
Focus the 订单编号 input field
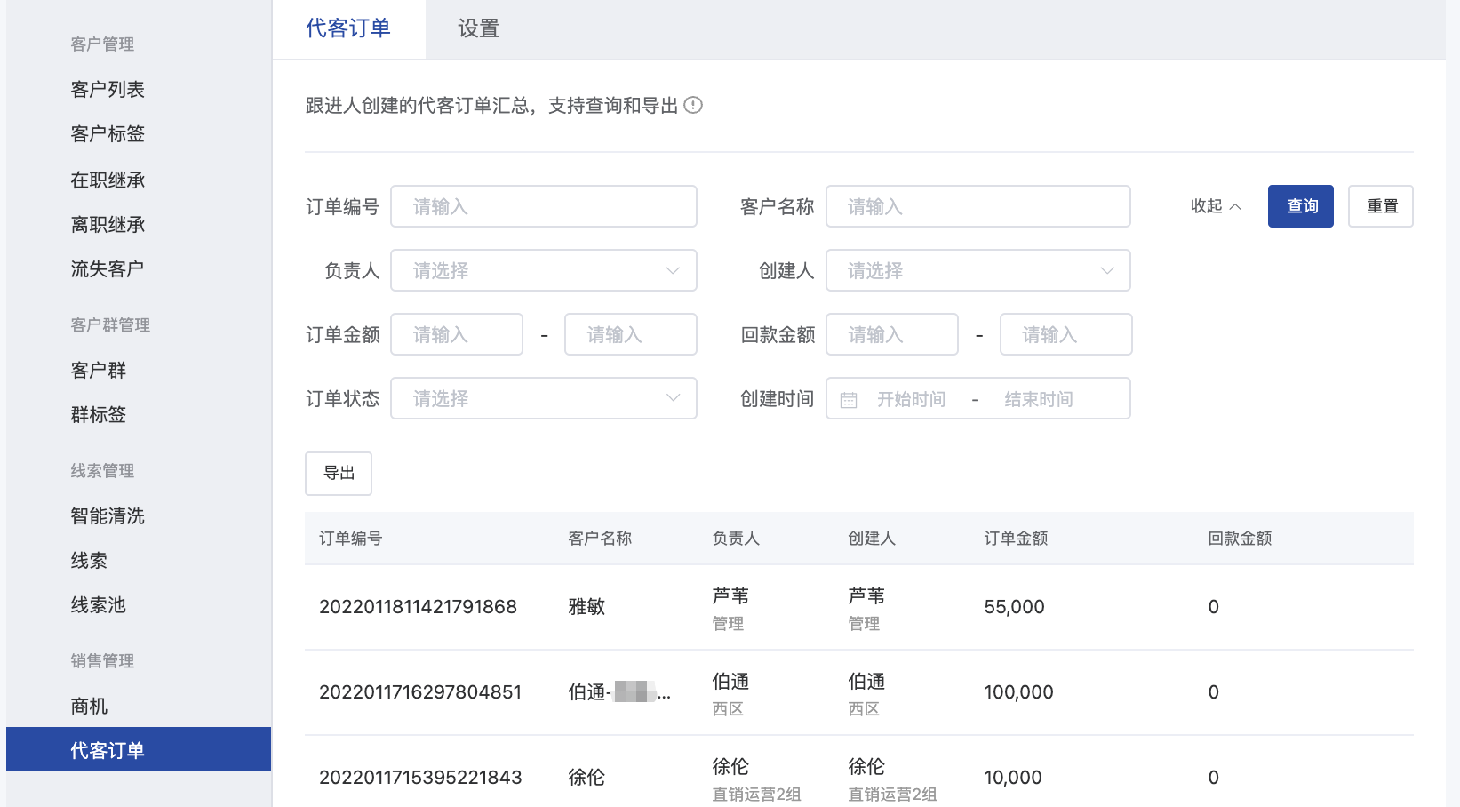pyautogui.click(x=544, y=206)
